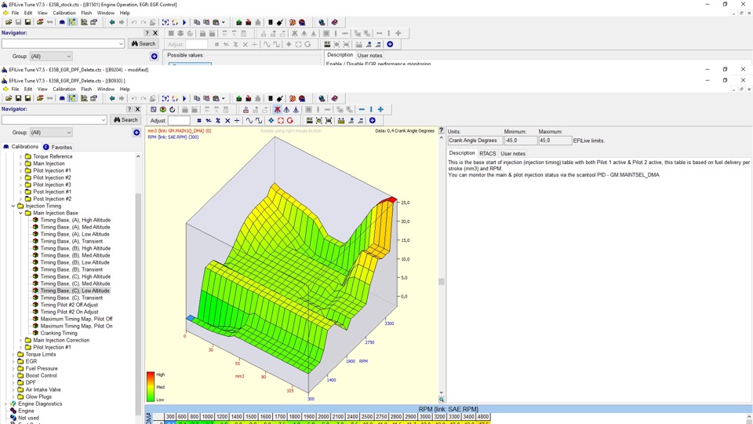
Task: Click the percent adjust icon
Action: click(218, 121)
